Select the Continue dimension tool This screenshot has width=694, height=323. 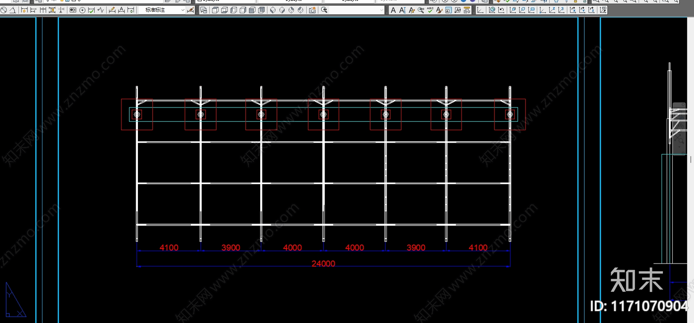coord(43,10)
